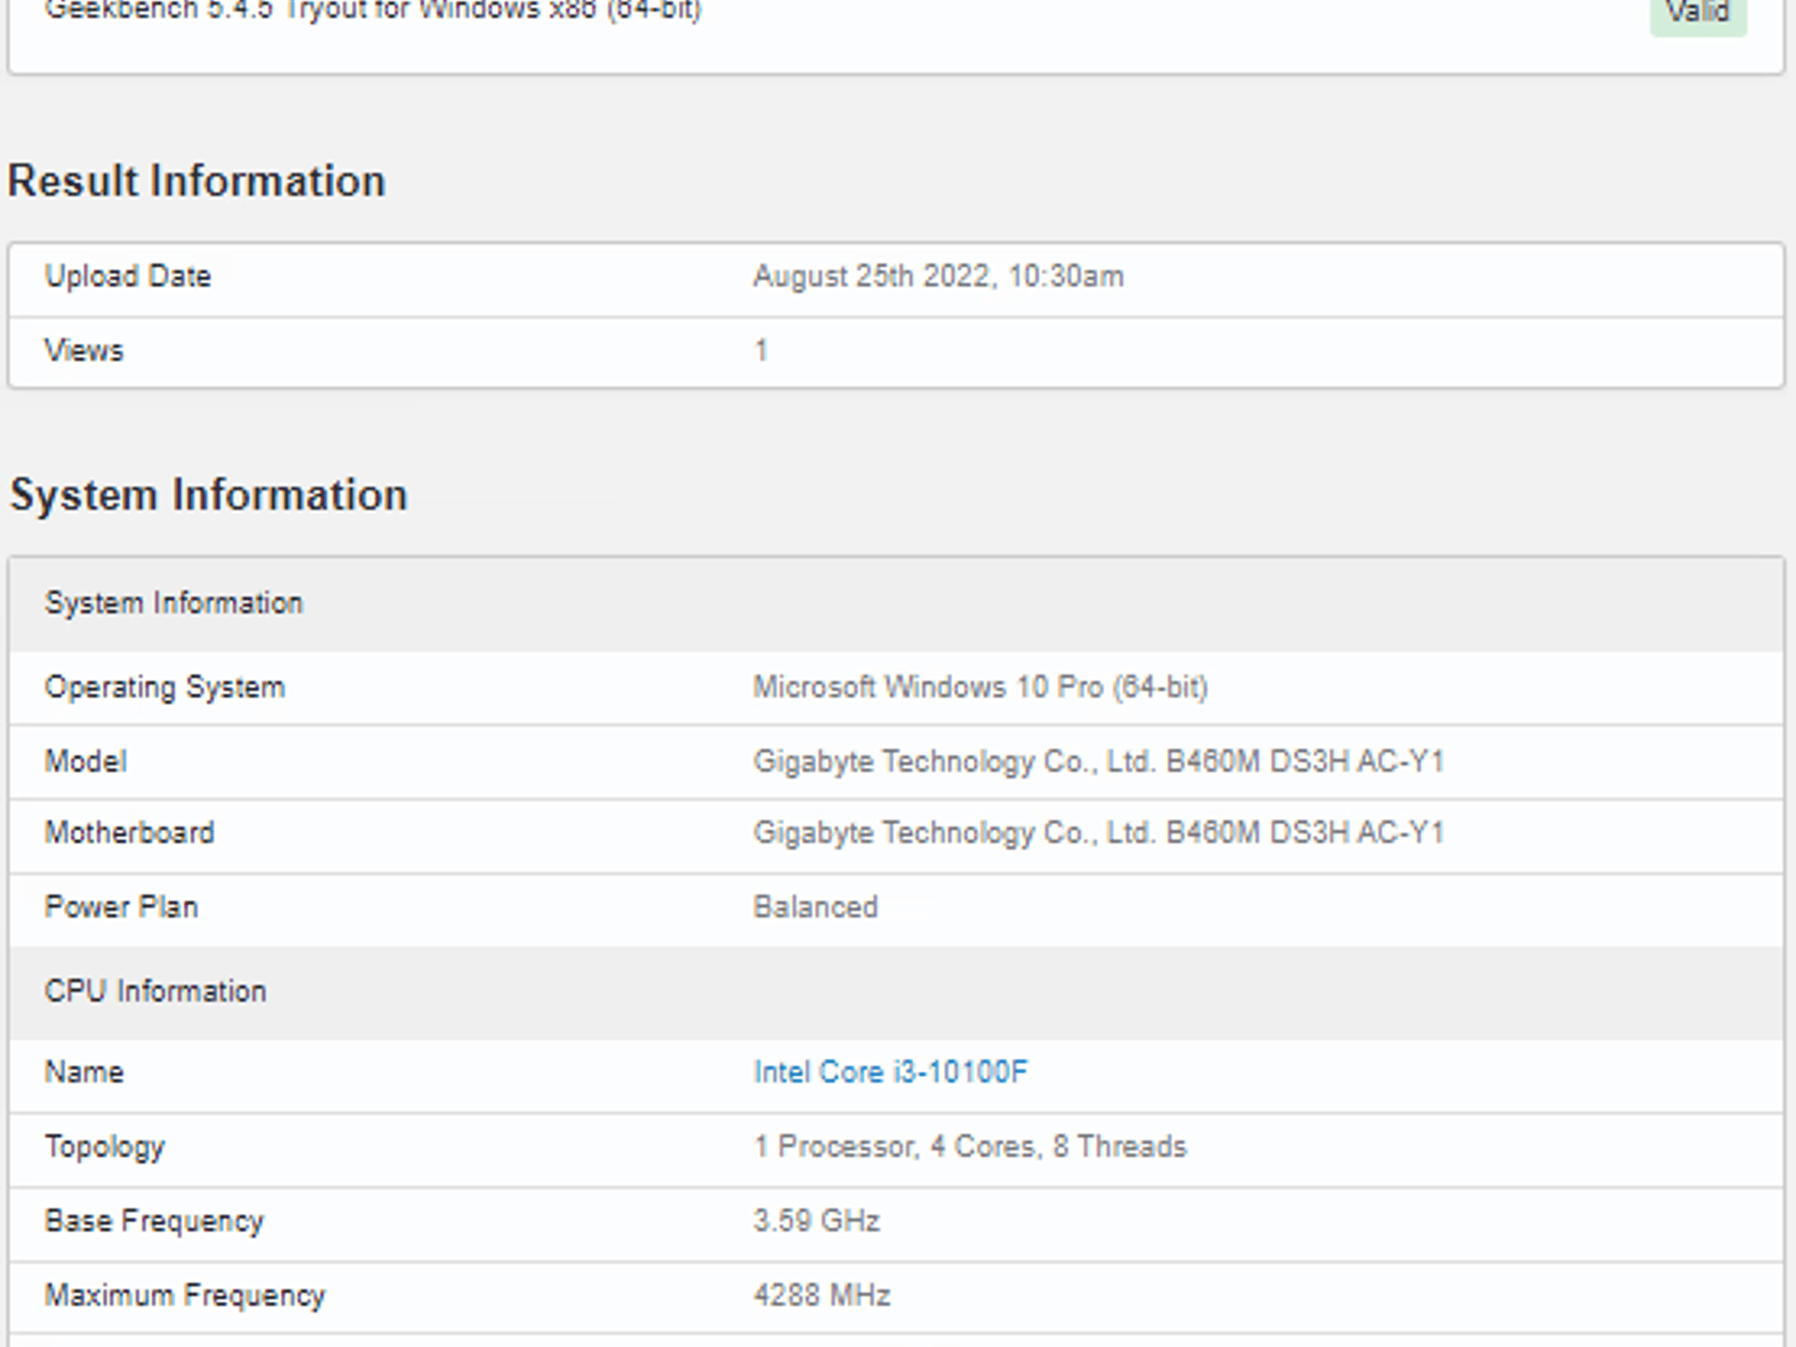This screenshot has width=1796, height=1347.
Task: Click the Upload Date label
Action: tap(128, 276)
